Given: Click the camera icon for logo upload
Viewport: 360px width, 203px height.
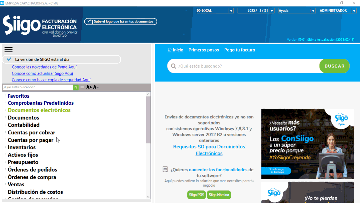Looking at the screenshot, I should pos(90,22).
